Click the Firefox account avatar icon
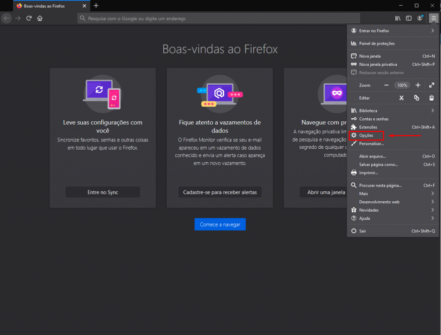 point(420,18)
